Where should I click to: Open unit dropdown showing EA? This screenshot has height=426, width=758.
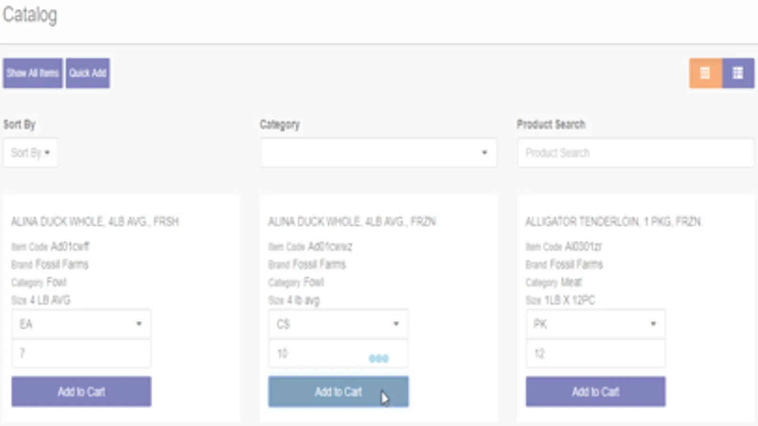[82, 324]
